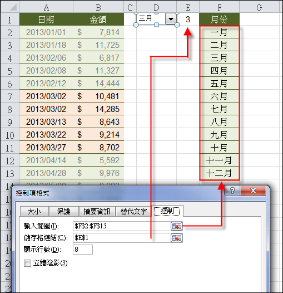Click amount cell 11,725
The width and height of the screenshot is (283, 293).
pyautogui.click(x=98, y=45)
